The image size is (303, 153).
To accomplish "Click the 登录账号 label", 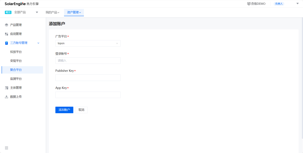I will (61, 54).
